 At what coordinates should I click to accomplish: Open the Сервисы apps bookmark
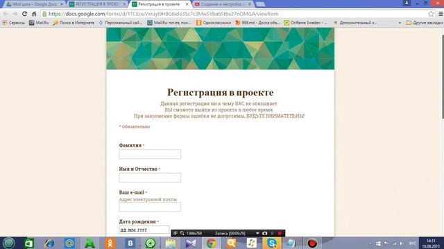(x=14, y=23)
